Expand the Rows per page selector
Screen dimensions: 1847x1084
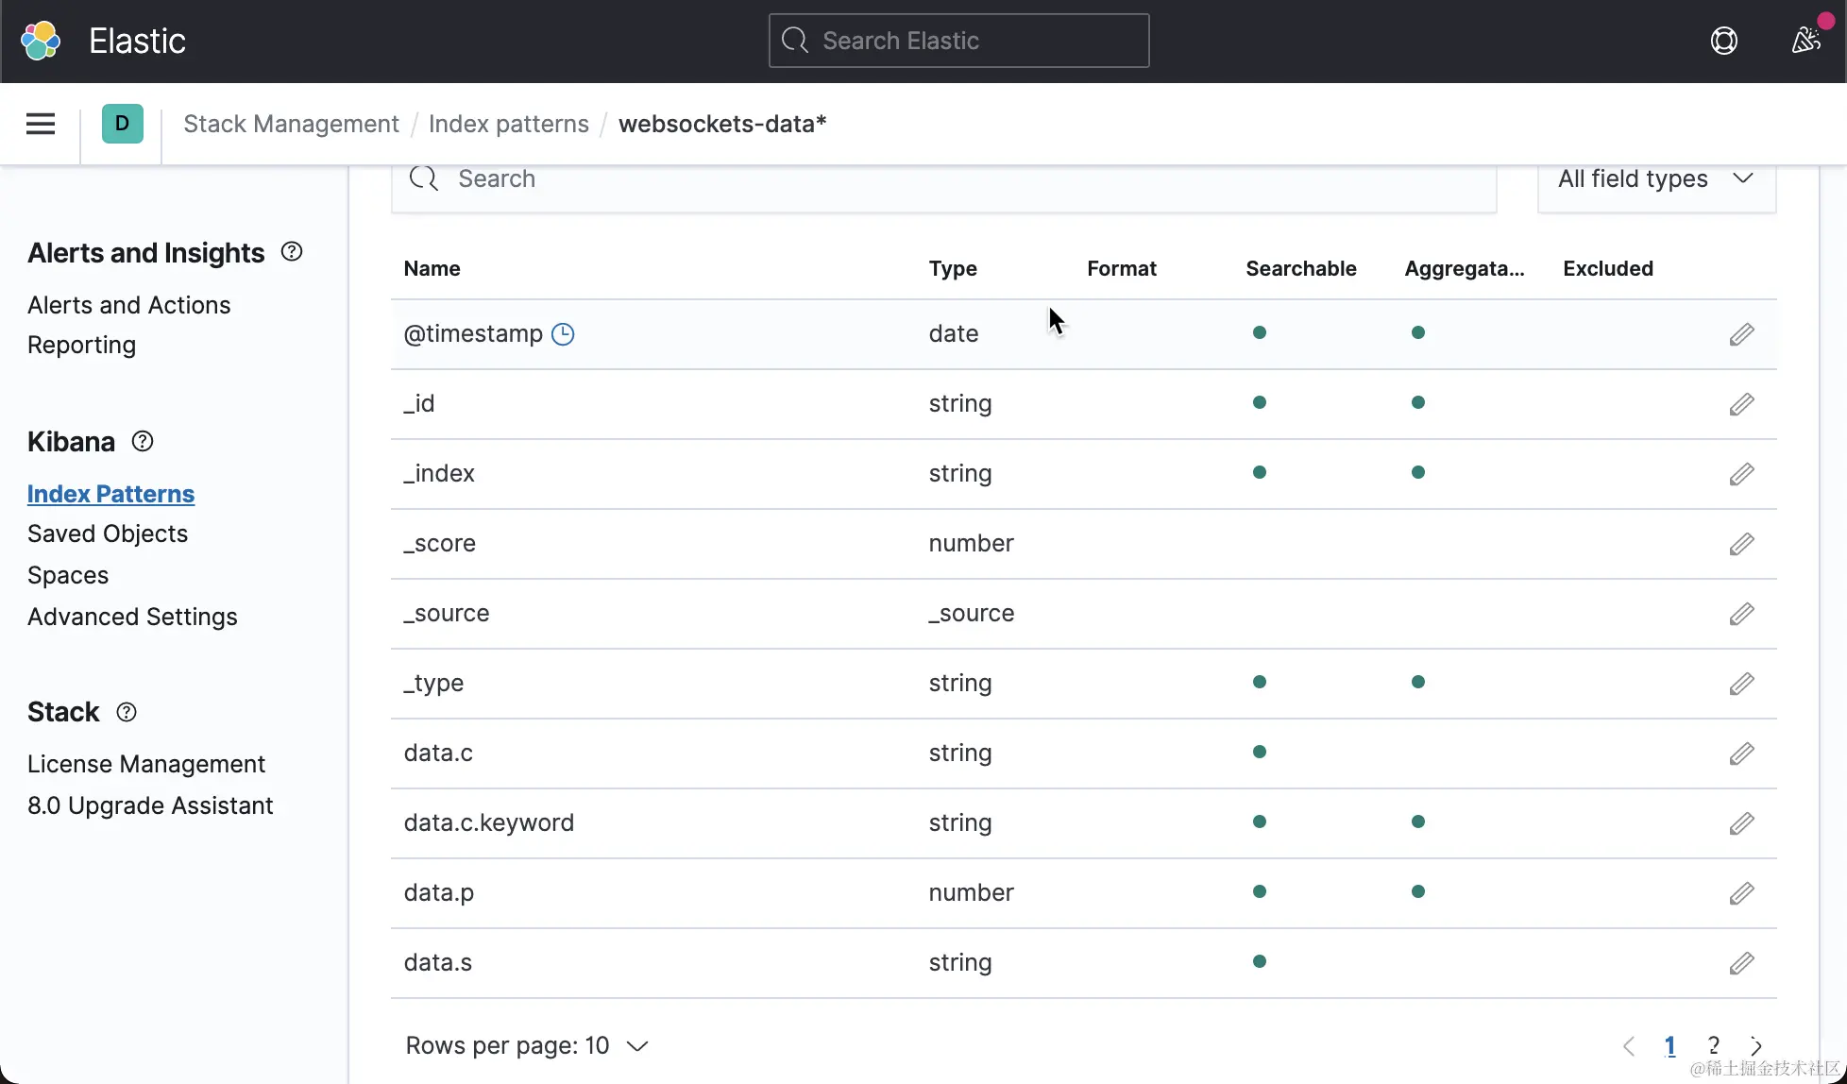coord(526,1045)
